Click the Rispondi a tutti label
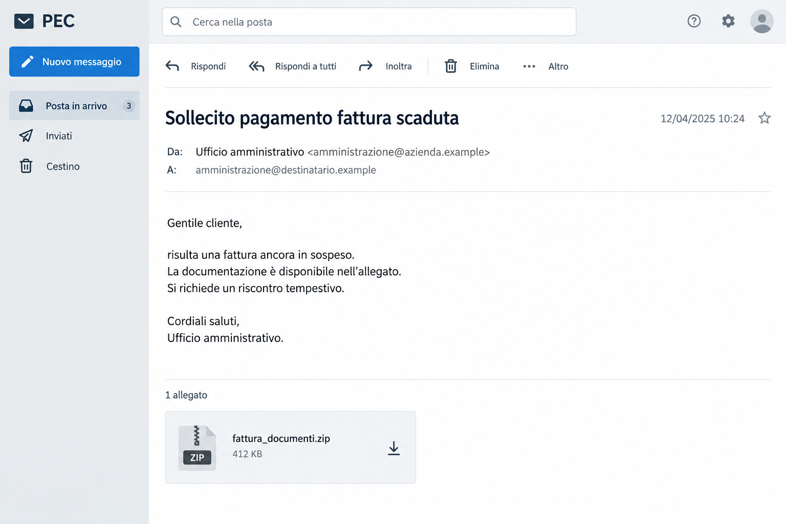Image resolution: width=786 pixels, height=524 pixels. 305,67
